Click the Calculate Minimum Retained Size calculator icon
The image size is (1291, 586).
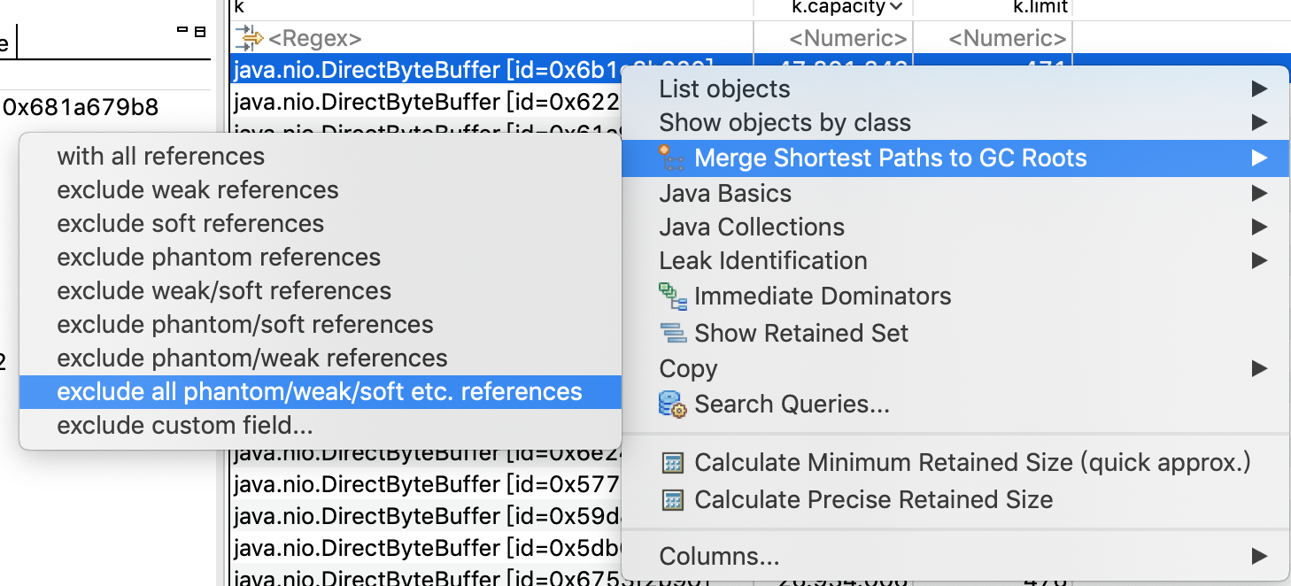[673, 463]
